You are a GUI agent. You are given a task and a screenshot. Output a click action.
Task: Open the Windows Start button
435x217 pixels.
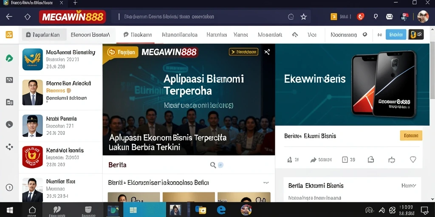10,210
